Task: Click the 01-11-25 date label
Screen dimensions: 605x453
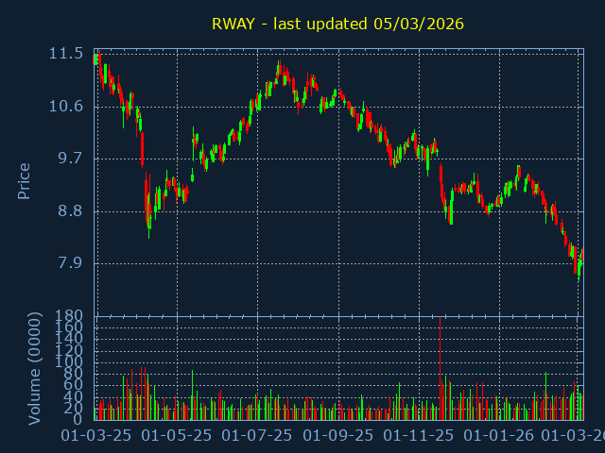Action: pos(420,436)
